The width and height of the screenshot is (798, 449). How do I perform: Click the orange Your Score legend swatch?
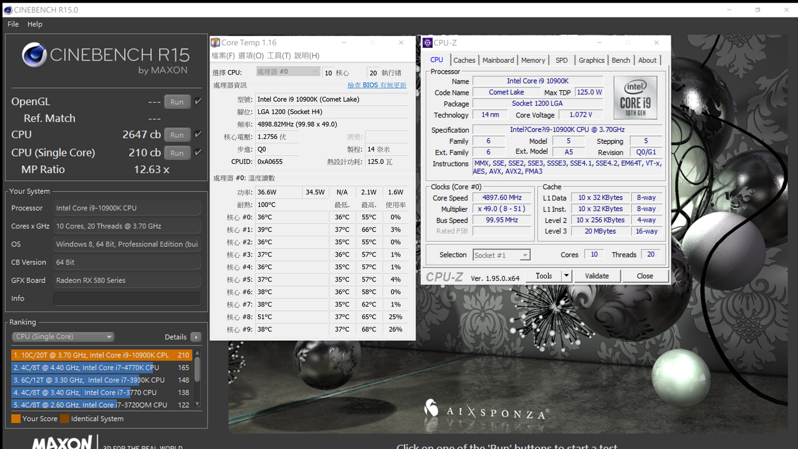pyautogui.click(x=16, y=418)
